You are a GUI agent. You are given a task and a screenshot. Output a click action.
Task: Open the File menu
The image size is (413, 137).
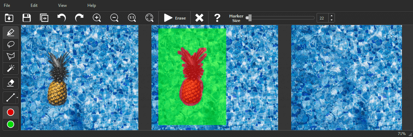7,5
